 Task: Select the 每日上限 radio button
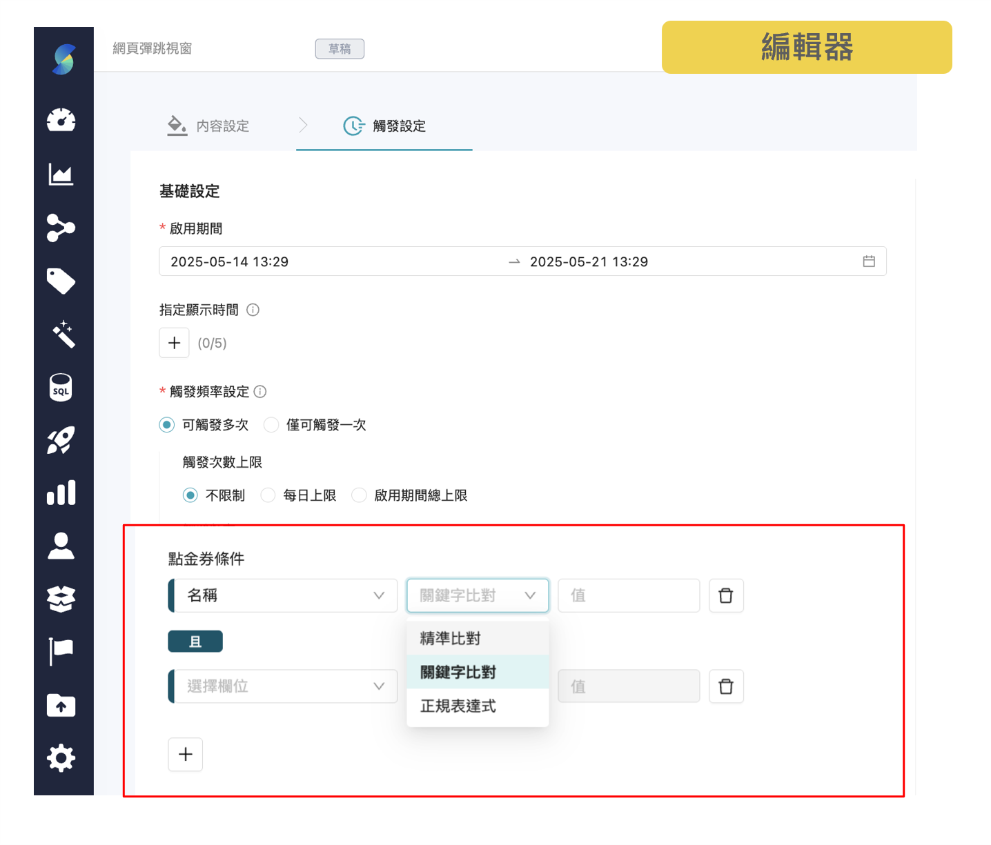pos(268,495)
